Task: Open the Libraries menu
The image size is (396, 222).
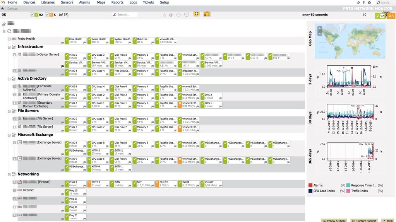Action: [x=48, y=3]
